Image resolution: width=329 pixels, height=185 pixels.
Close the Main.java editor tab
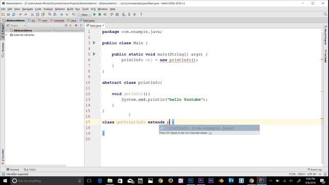(103, 25)
